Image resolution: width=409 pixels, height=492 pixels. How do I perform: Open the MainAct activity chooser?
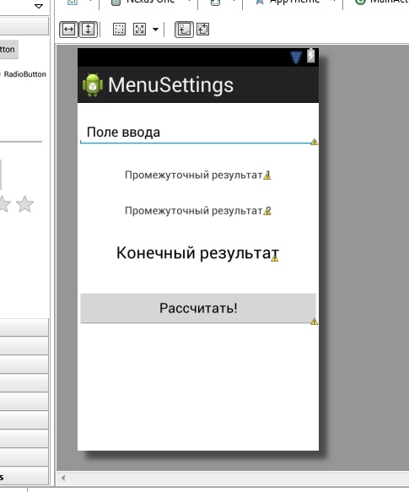(381, 2)
